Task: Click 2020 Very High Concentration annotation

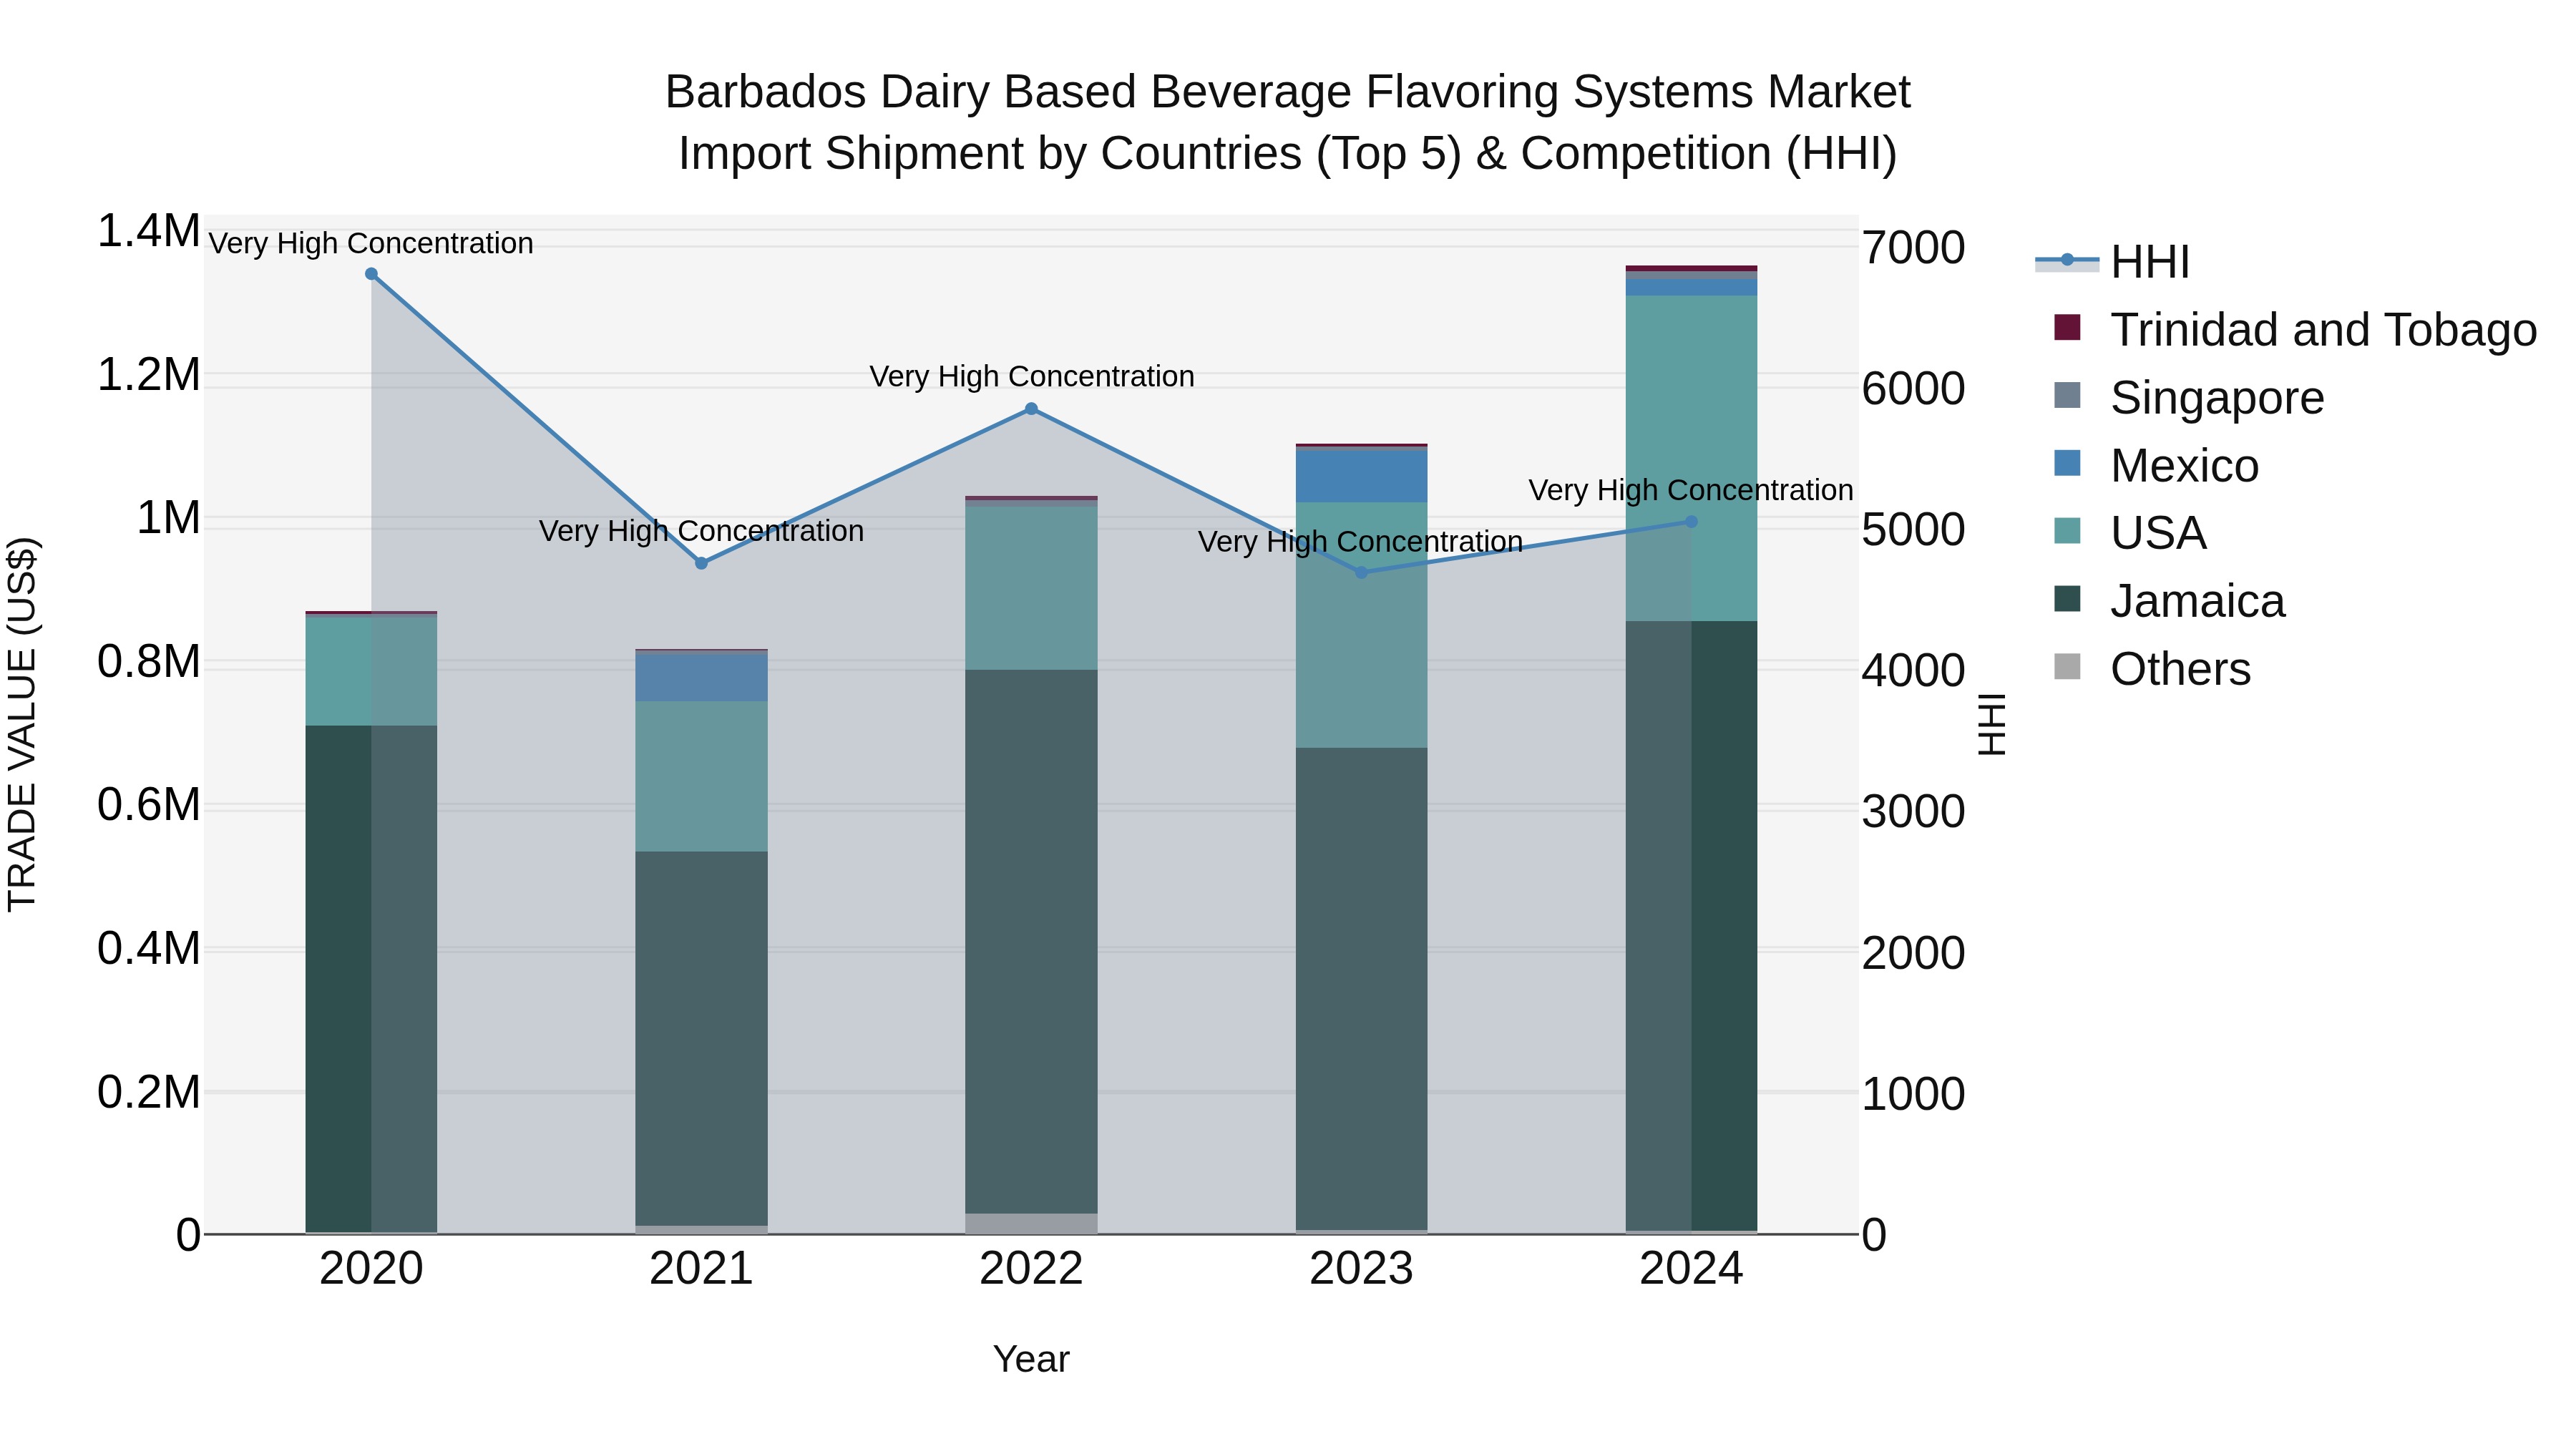Action: (x=371, y=243)
